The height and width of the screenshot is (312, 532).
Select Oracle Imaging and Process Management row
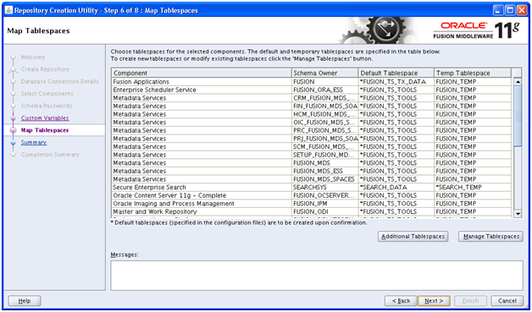[x=202, y=204]
